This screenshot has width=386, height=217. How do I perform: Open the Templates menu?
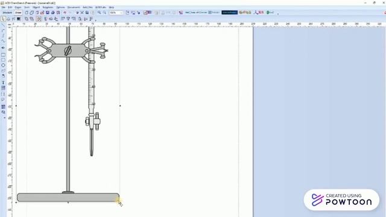48,7
